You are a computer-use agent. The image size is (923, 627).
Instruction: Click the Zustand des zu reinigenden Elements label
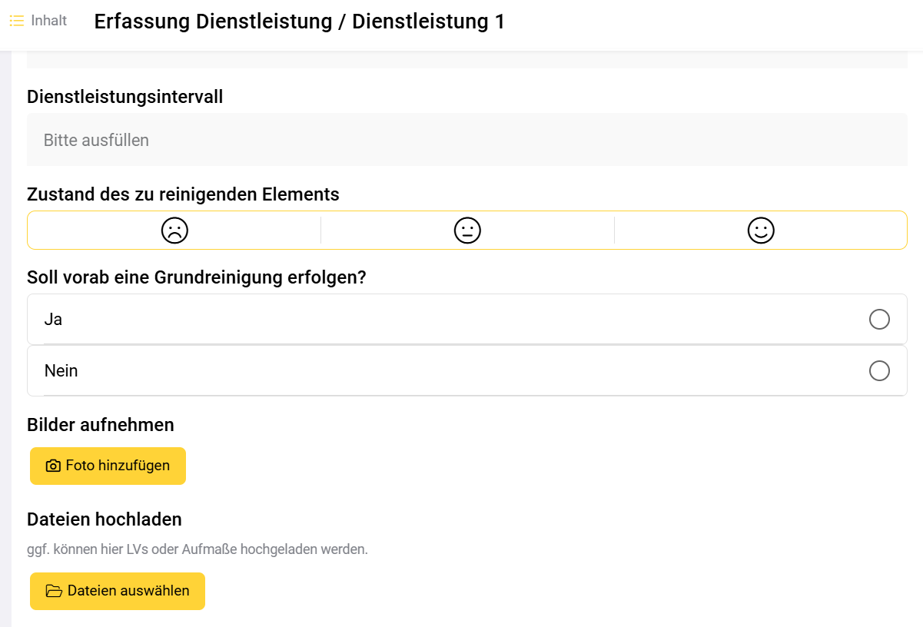click(183, 194)
